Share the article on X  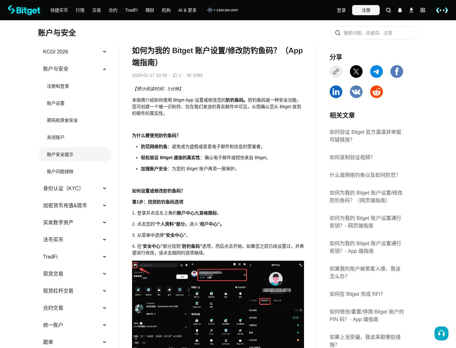356,71
